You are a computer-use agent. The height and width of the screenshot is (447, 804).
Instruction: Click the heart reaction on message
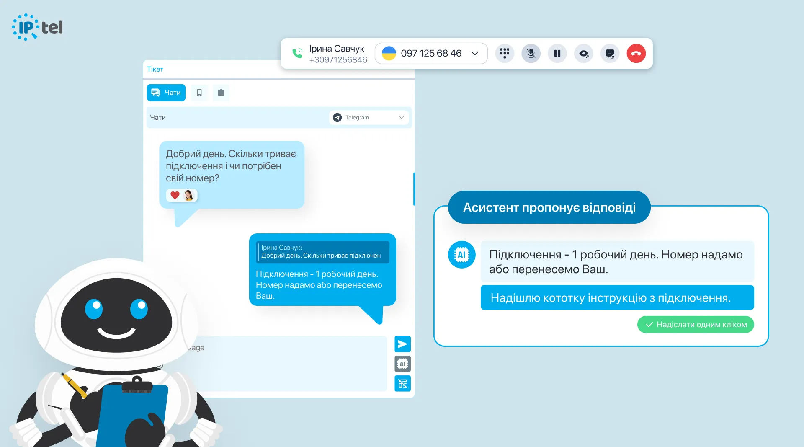click(x=175, y=195)
